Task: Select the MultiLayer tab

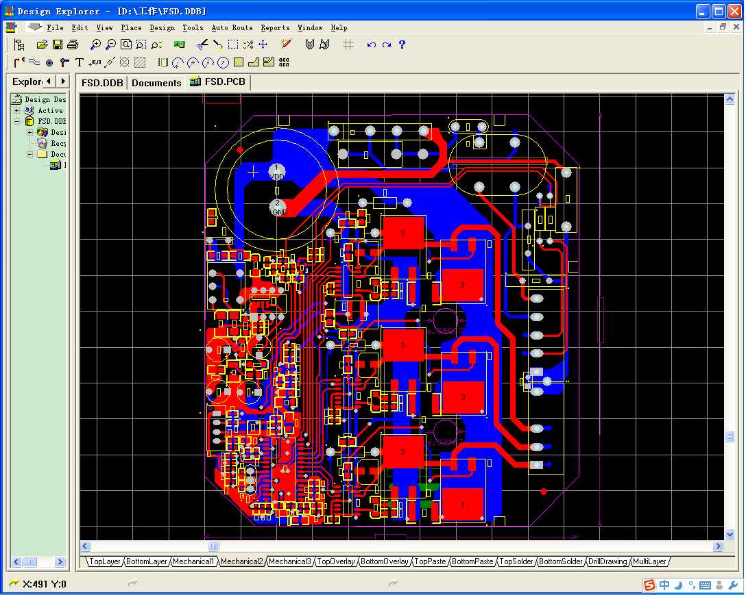Action: 649,561
